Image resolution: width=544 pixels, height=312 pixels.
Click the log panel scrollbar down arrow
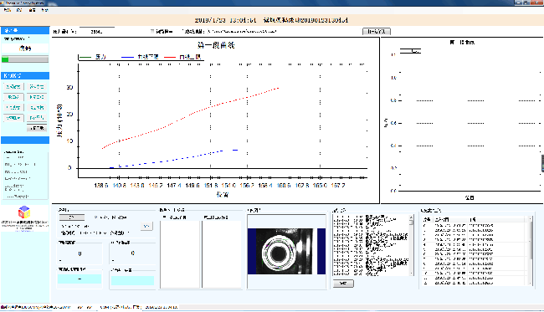(x=412, y=274)
